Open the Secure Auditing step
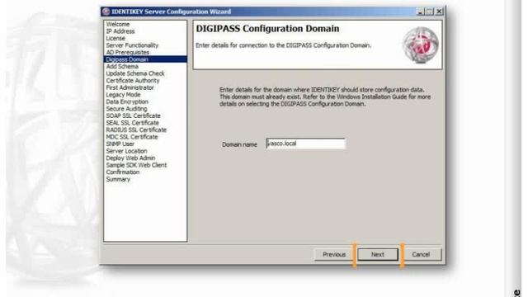Viewport: 528px width, 297px height. 126,109
